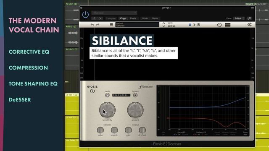Click the Paste button
The height and width of the screenshot is (151, 269).
tap(133, 18)
